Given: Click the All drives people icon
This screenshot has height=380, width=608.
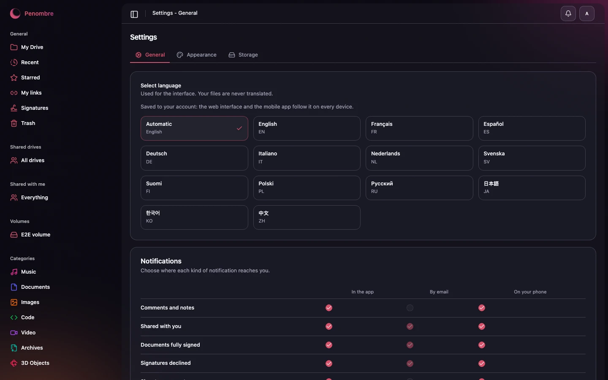Looking at the screenshot, I should pyautogui.click(x=14, y=160).
